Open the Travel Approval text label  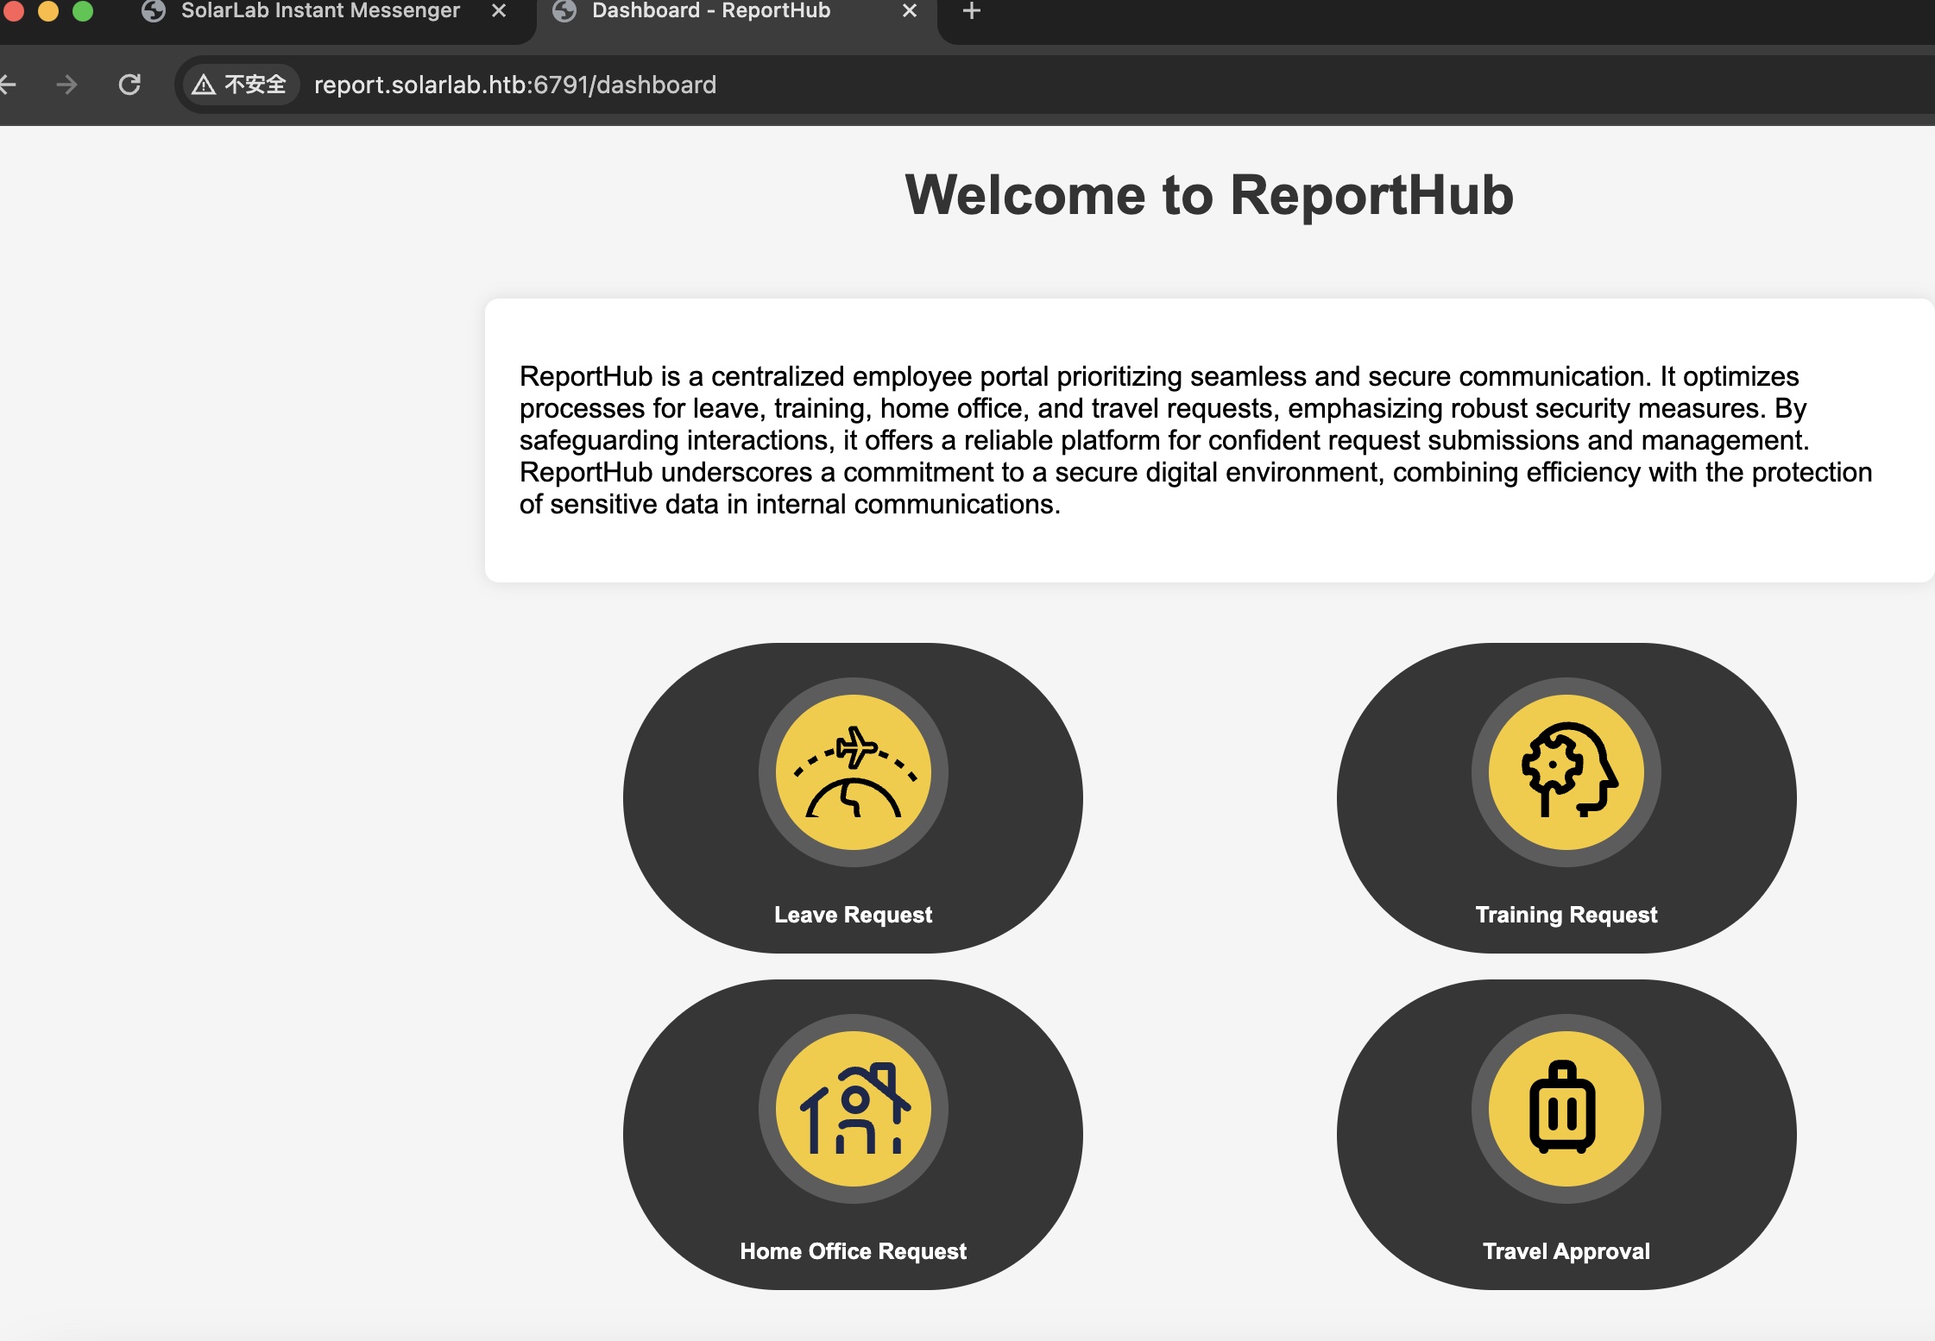pyautogui.click(x=1566, y=1251)
